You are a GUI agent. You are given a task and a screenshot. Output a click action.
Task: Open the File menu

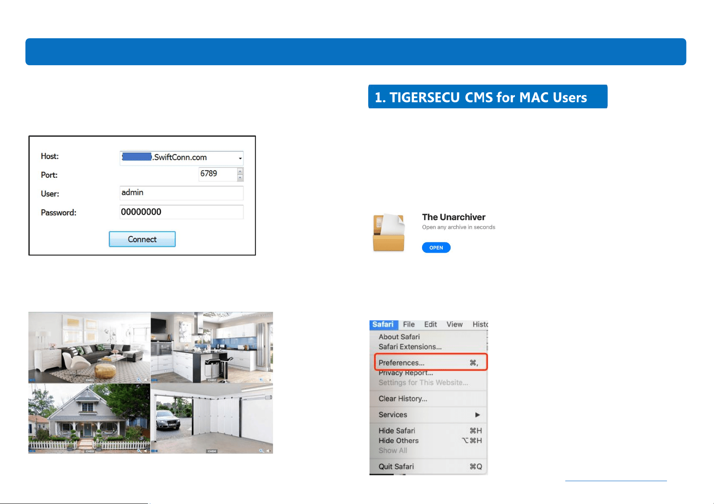click(x=409, y=325)
